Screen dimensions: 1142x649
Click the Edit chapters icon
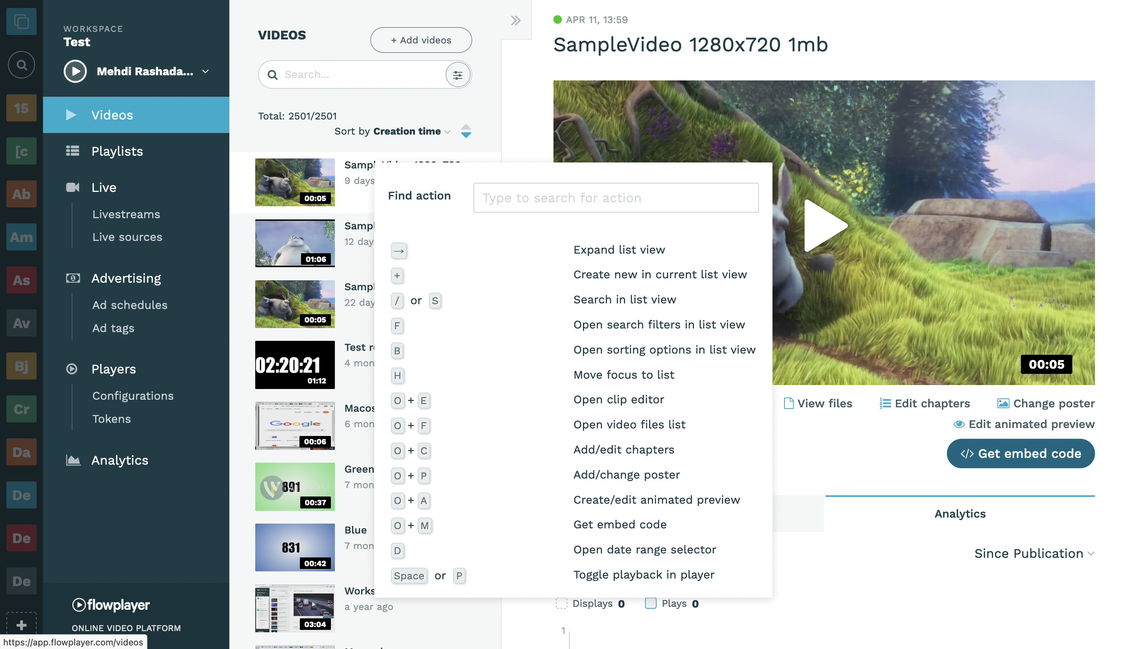(884, 403)
